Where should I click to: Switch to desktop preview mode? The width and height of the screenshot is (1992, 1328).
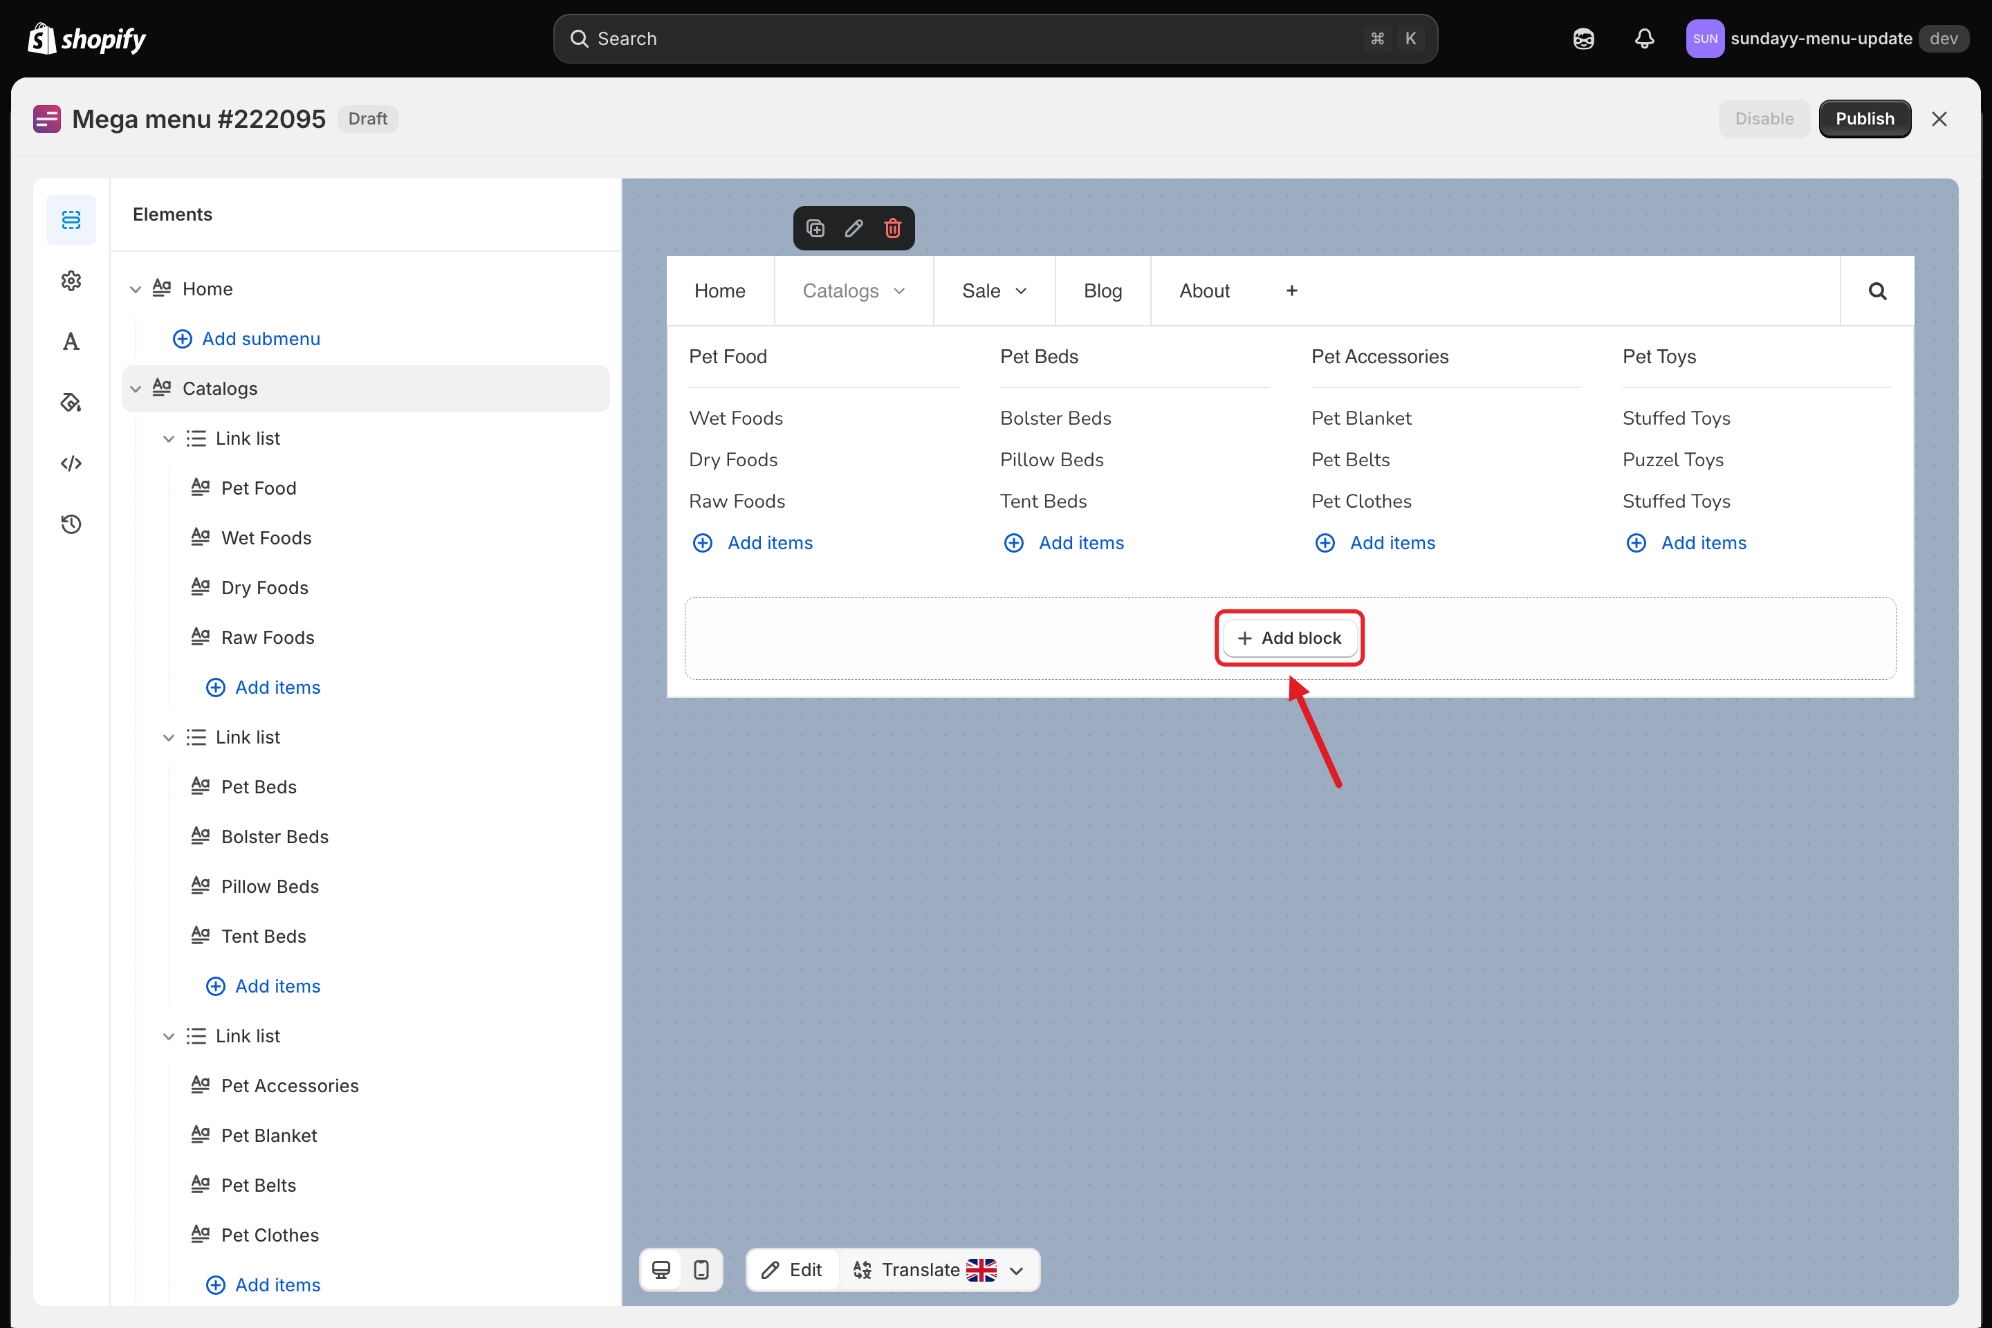(661, 1270)
